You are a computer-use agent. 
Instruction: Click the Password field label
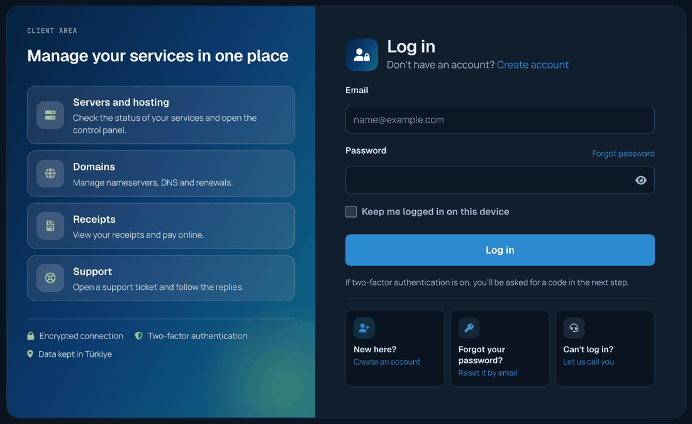coord(366,150)
